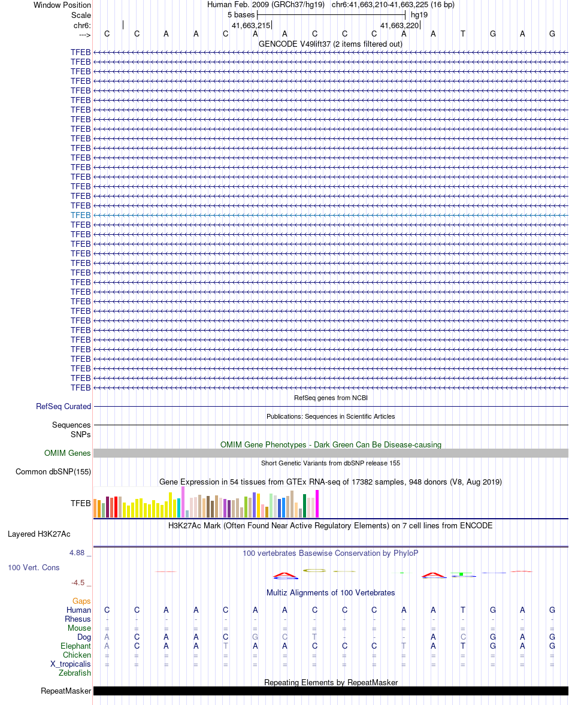Click the orange Gaps row label
The width and height of the screenshot is (569, 705).
coord(81,601)
